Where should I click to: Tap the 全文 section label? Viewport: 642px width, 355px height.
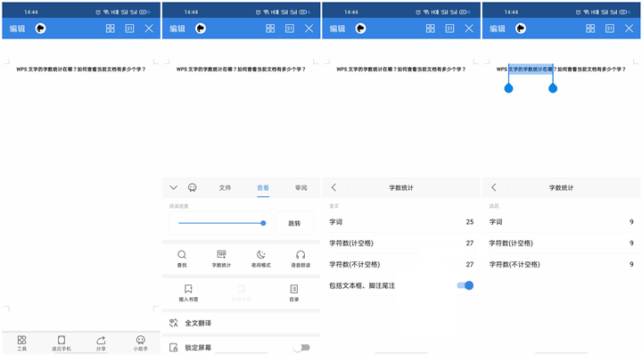(x=334, y=206)
